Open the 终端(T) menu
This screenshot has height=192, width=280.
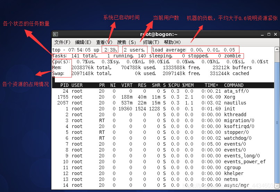pos(151,42)
